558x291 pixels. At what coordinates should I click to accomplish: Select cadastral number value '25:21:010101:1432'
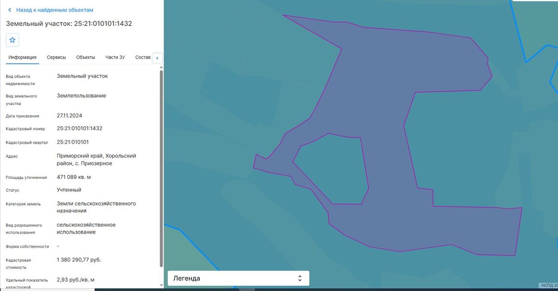[x=80, y=128]
